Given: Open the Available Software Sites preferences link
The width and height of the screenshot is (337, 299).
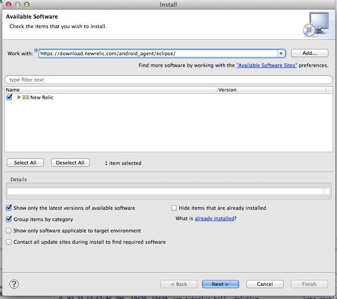Looking at the screenshot, I should pos(266,65).
